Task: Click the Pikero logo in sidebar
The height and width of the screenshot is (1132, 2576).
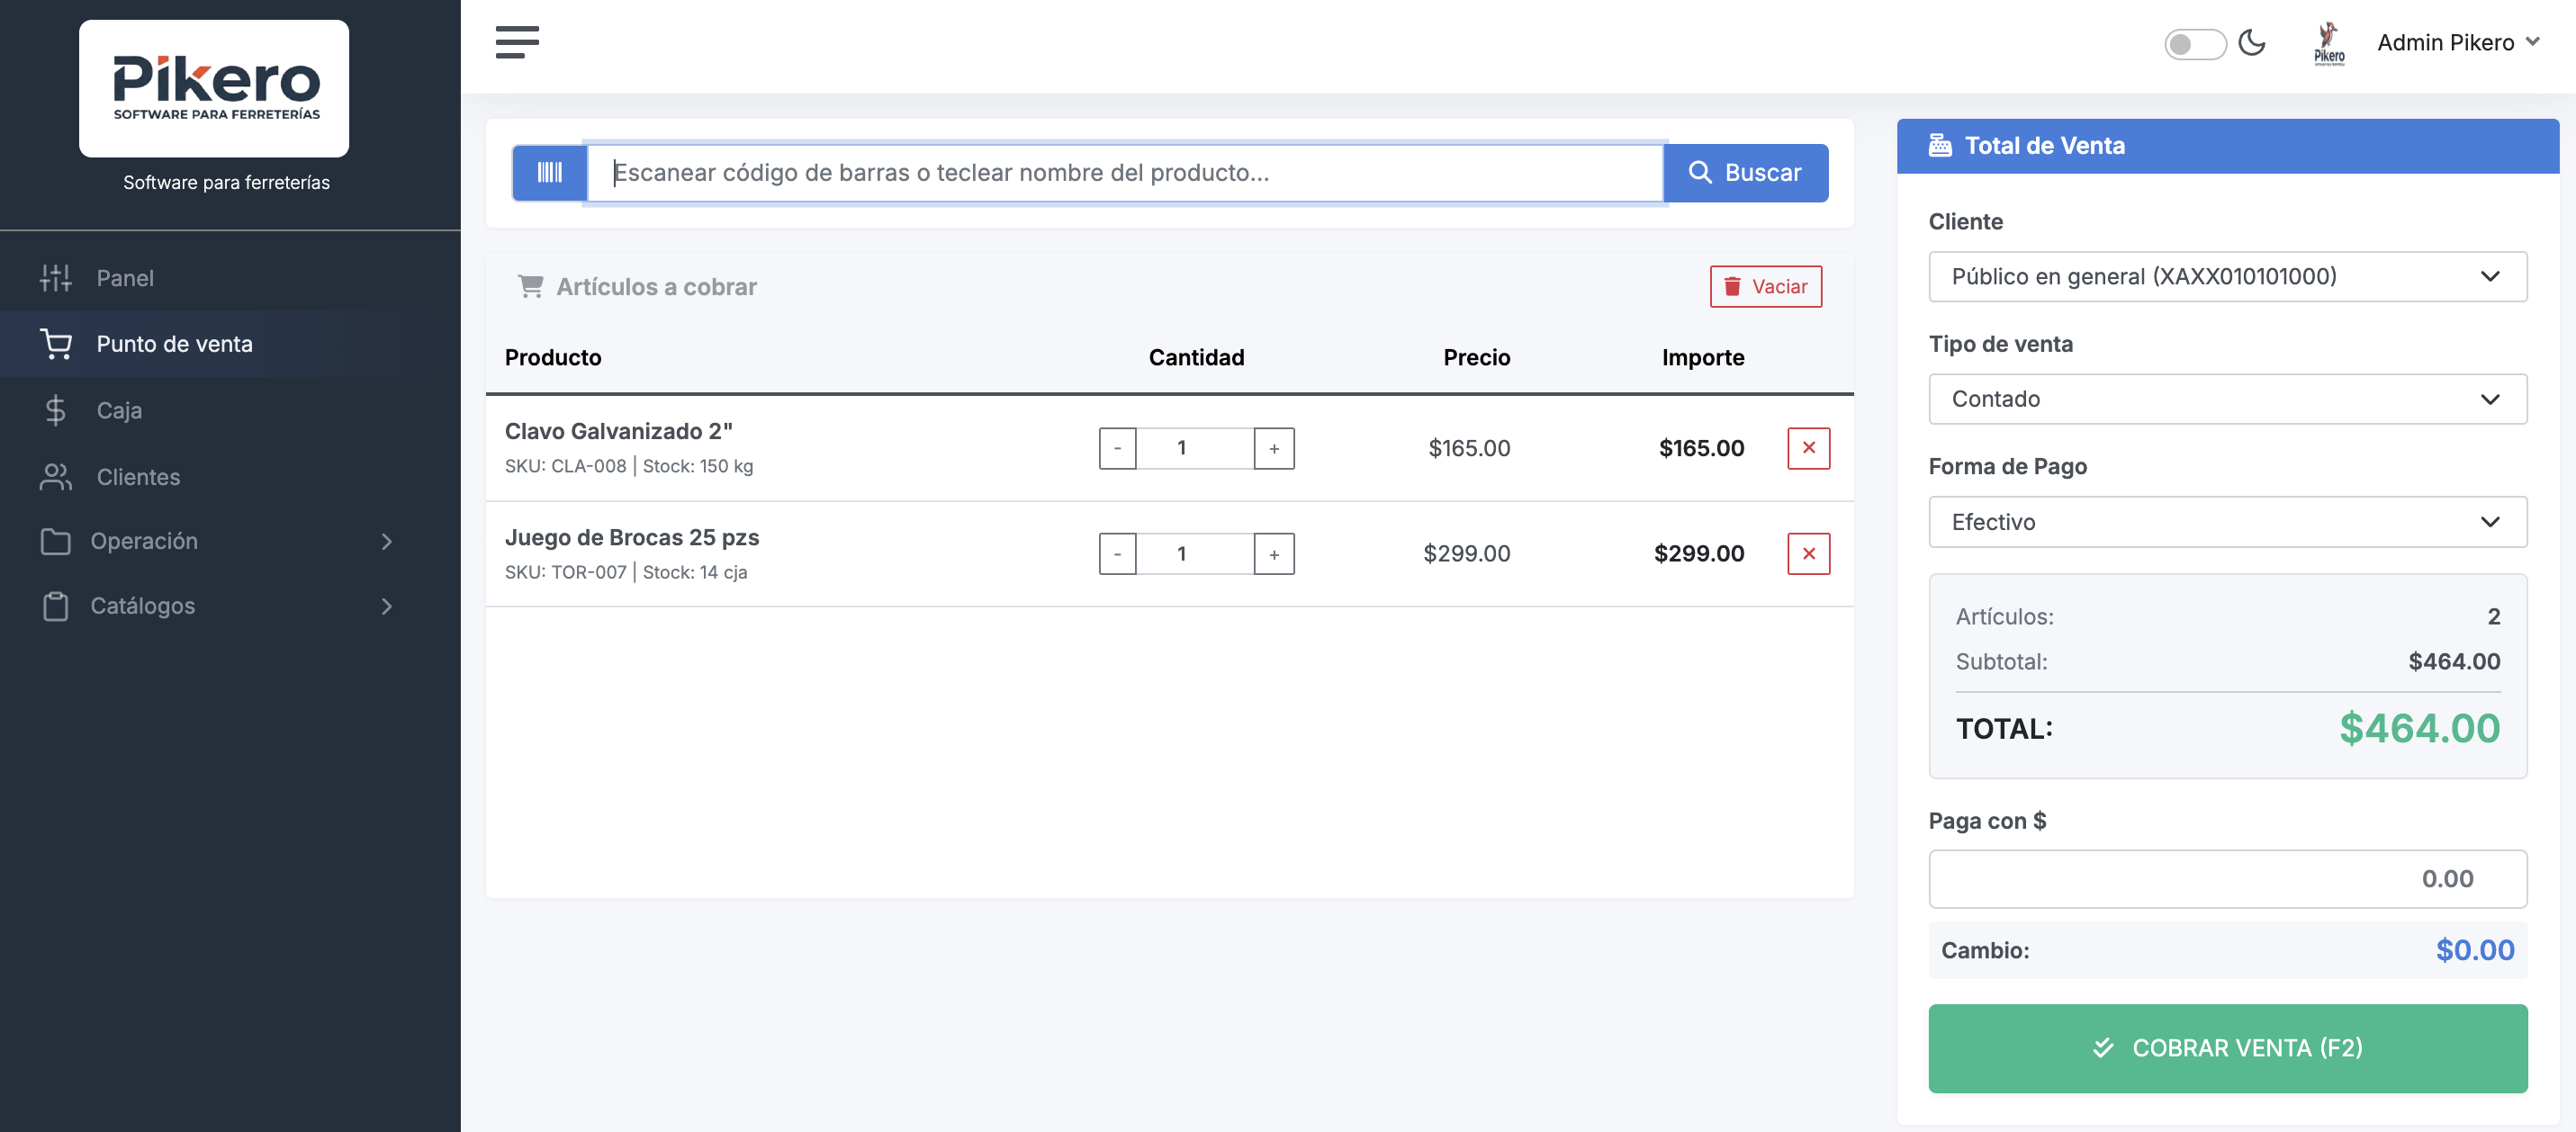Action: point(214,88)
